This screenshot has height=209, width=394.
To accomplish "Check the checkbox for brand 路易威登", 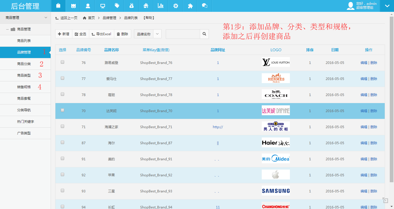I will point(62,62).
